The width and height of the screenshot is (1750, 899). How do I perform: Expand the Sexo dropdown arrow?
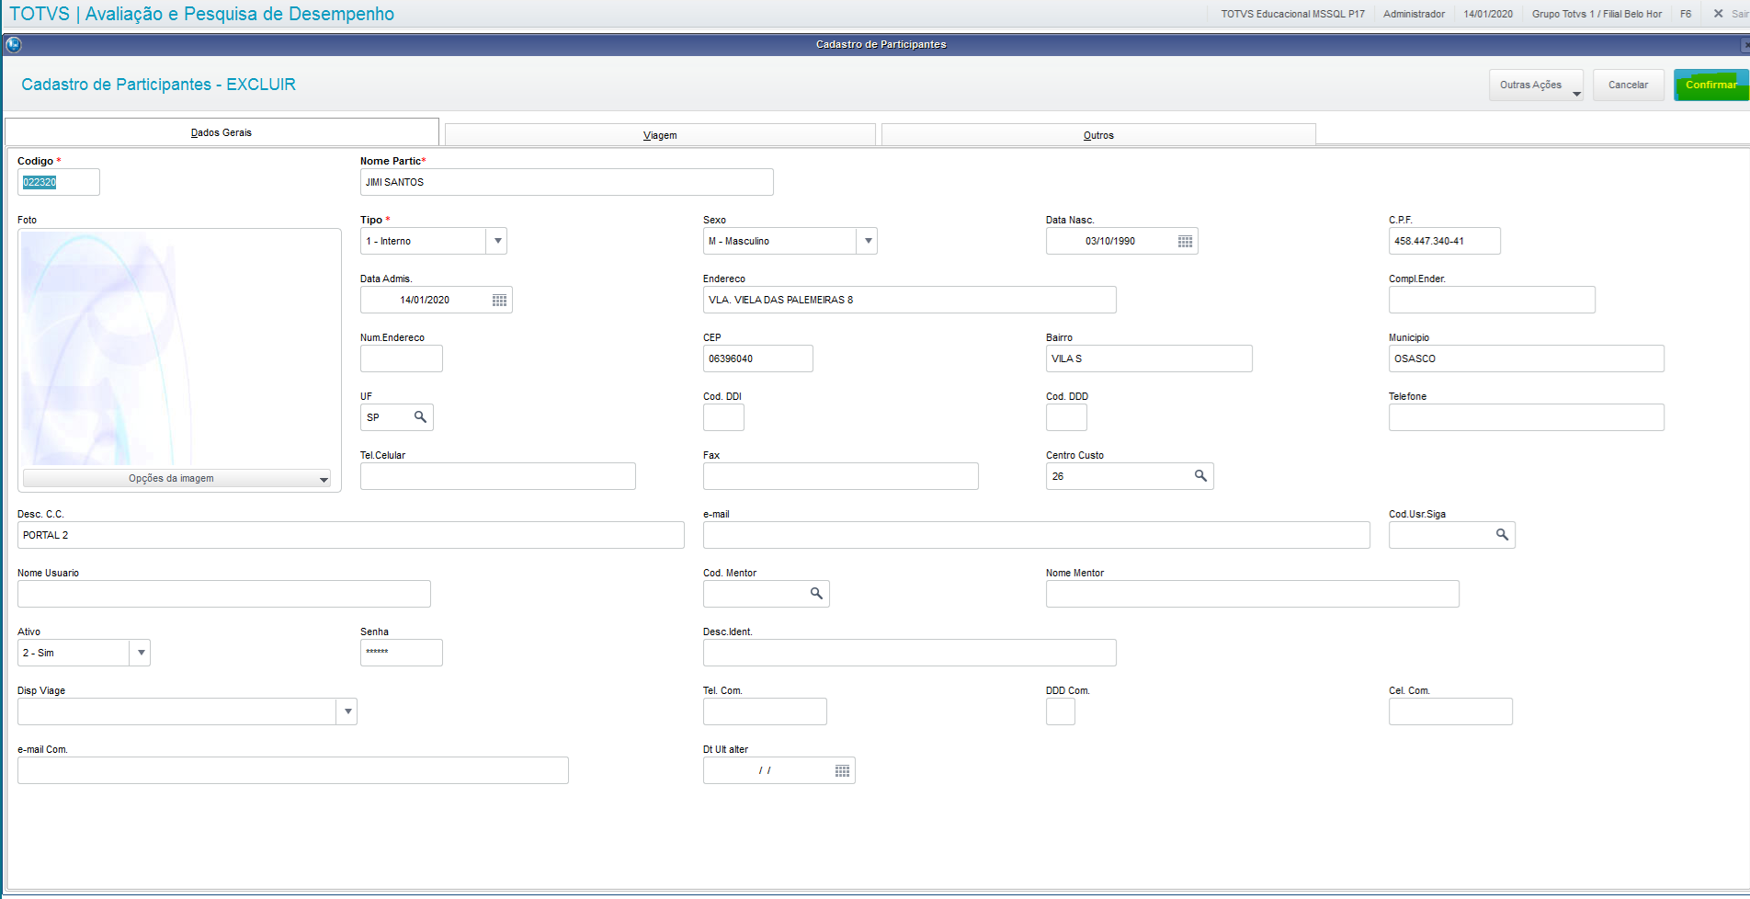[x=868, y=241]
